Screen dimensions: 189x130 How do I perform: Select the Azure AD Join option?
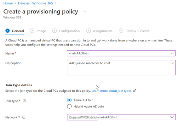(69, 100)
